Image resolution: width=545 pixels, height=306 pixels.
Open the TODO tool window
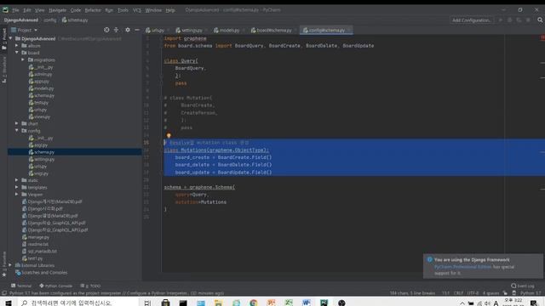point(90,286)
